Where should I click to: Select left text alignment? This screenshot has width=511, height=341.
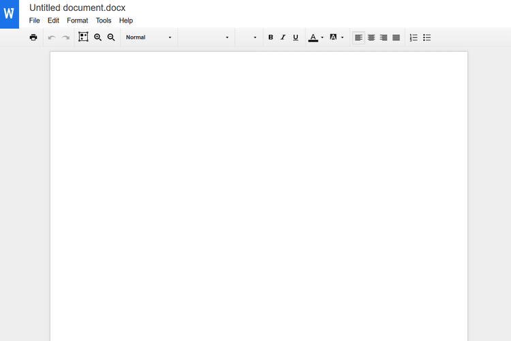[x=358, y=38]
